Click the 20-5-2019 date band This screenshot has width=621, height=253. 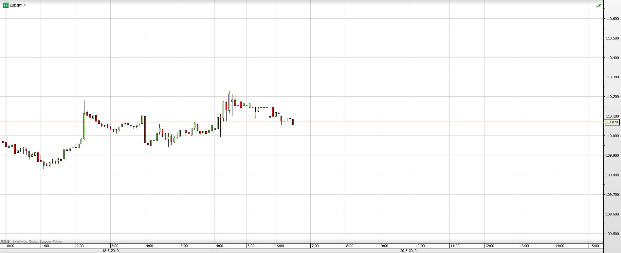point(408,251)
